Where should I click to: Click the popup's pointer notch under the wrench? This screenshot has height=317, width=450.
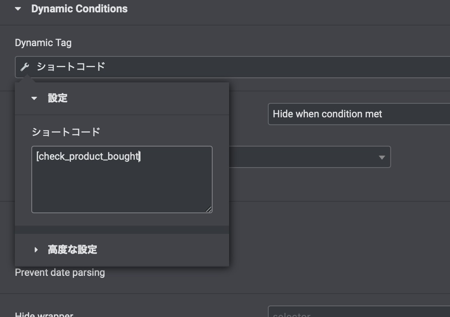pos(27,79)
